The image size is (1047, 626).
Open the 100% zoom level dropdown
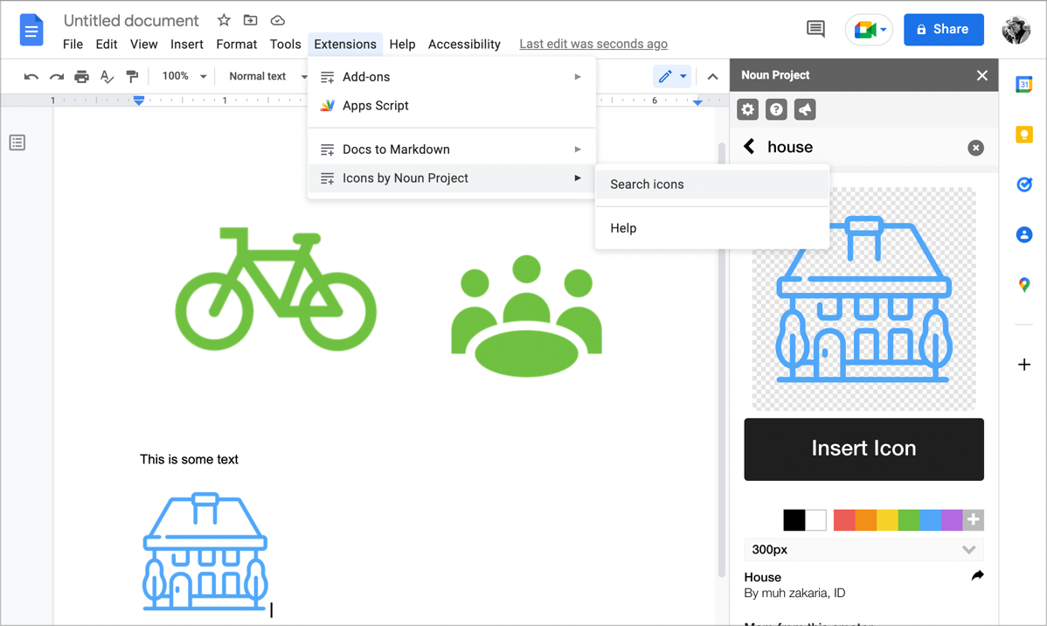coord(184,77)
